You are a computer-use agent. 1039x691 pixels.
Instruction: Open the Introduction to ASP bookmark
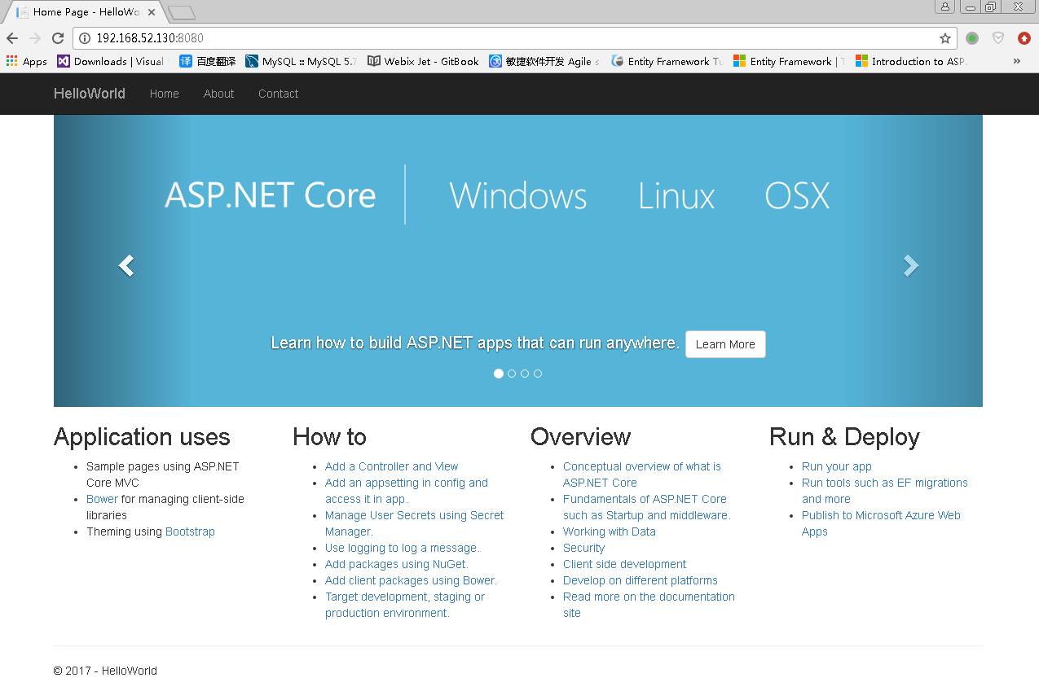[x=911, y=61]
